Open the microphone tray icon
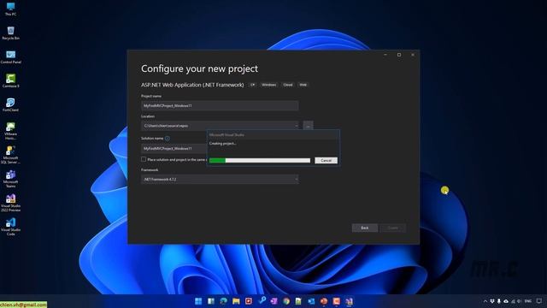This screenshot has width=547, height=308. tap(499, 301)
